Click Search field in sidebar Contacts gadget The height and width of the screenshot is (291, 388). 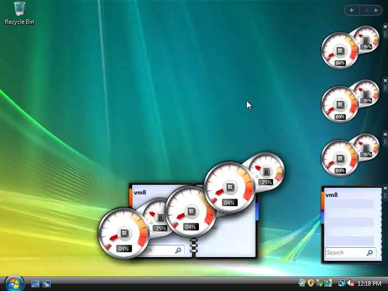click(351, 253)
